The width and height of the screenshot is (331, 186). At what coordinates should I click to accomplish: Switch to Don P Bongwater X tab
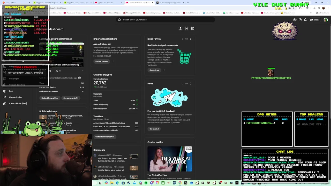click(170, 3)
